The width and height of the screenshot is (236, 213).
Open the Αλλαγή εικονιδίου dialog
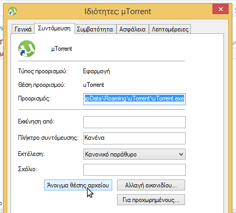(x=151, y=185)
